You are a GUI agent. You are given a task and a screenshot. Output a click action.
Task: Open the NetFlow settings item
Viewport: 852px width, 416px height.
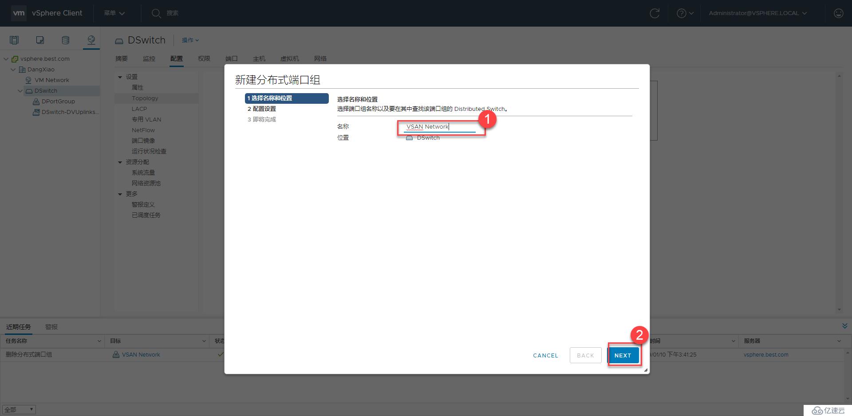pyautogui.click(x=143, y=130)
